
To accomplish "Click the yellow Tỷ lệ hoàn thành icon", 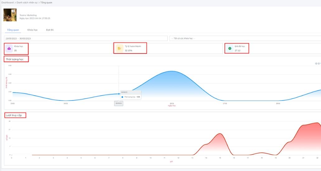I will pos(119,49).
